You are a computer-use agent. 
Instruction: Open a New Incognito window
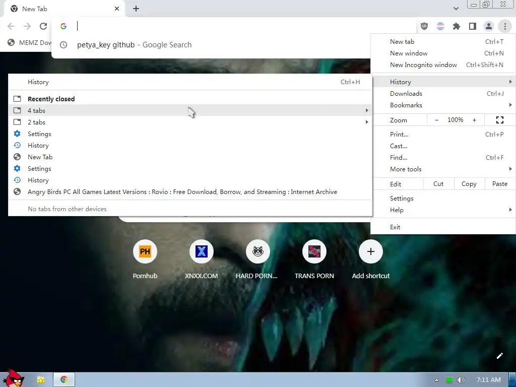point(443,65)
